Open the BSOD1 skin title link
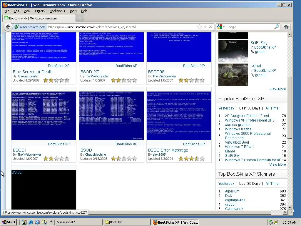This screenshot has width=301, height=226. [x=20, y=150]
